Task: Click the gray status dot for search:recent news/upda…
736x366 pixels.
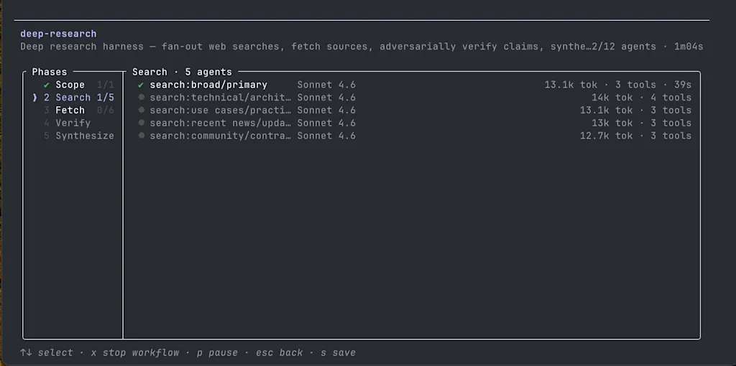Action: pyautogui.click(x=142, y=123)
